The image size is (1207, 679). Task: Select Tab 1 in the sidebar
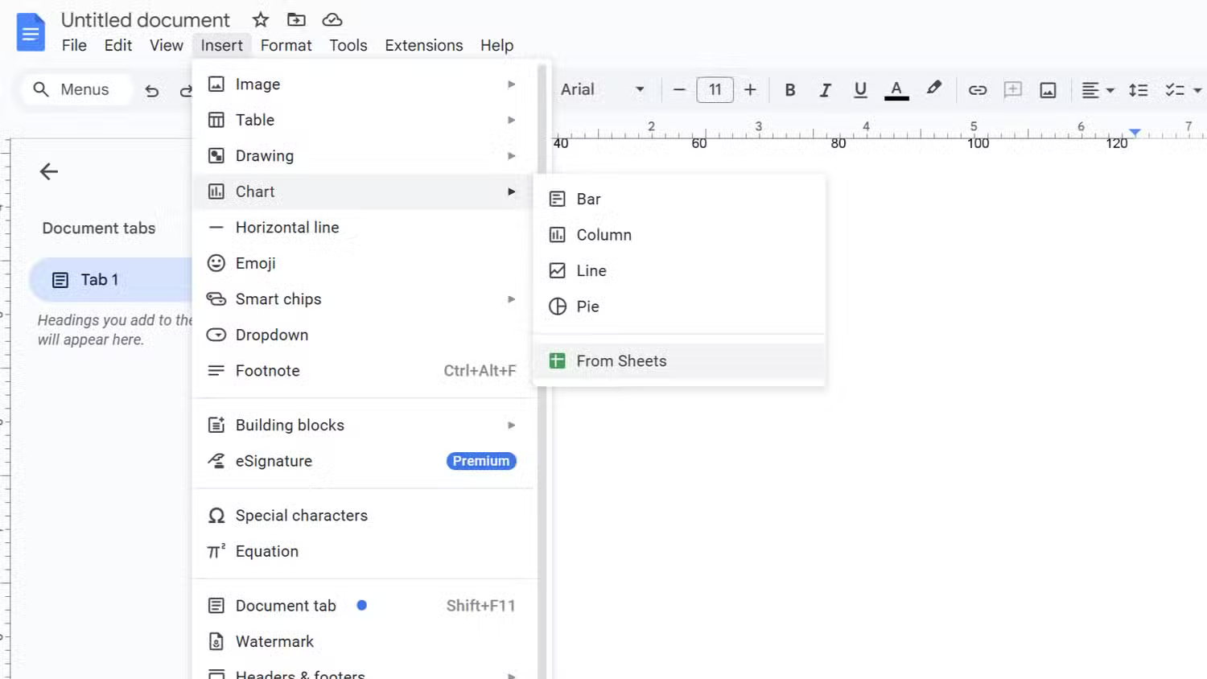point(111,280)
